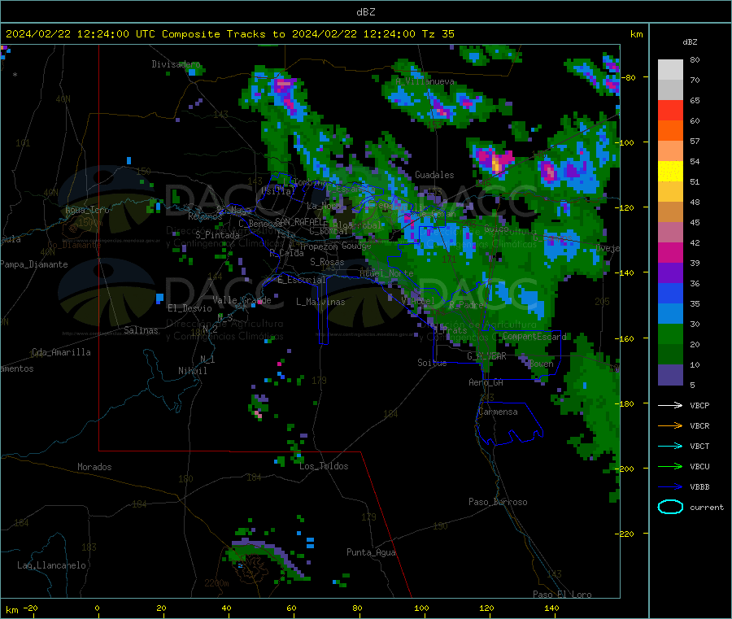
Task: Click the Agua_Toro map label
Action: pos(87,210)
